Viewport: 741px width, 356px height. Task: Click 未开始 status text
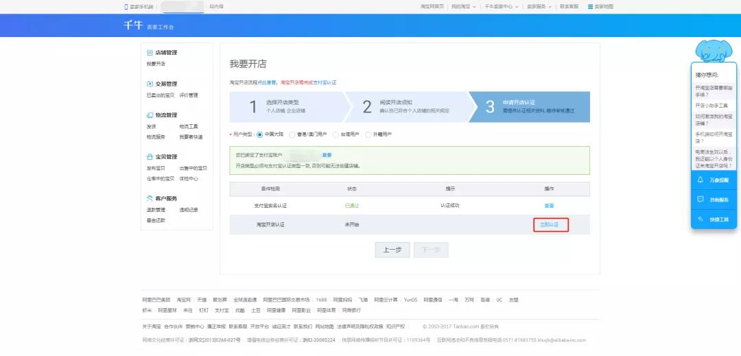pyautogui.click(x=351, y=225)
